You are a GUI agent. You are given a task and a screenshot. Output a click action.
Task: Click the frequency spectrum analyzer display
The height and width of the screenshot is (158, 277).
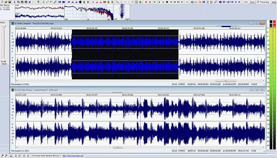tap(89, 12)
